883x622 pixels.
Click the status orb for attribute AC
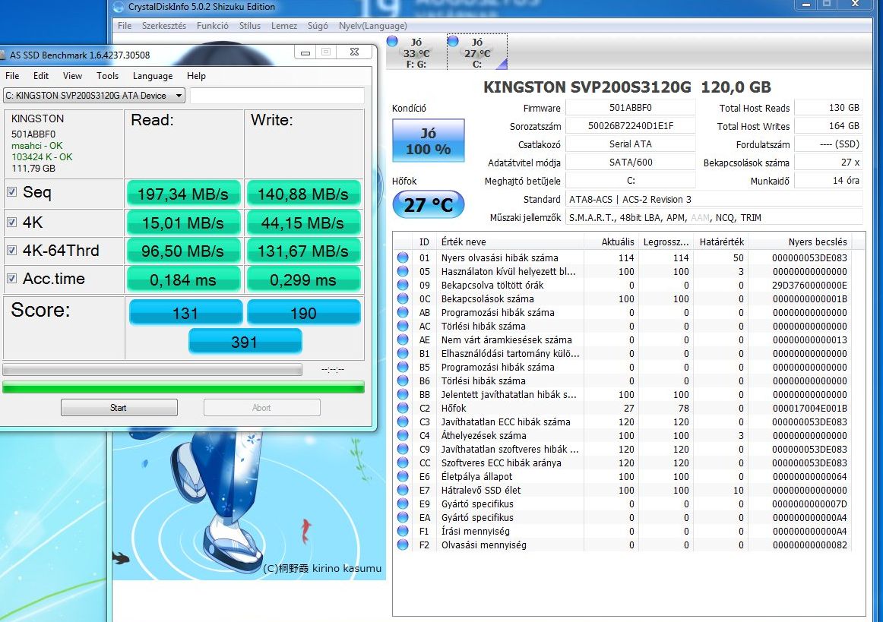pos(403,326)
